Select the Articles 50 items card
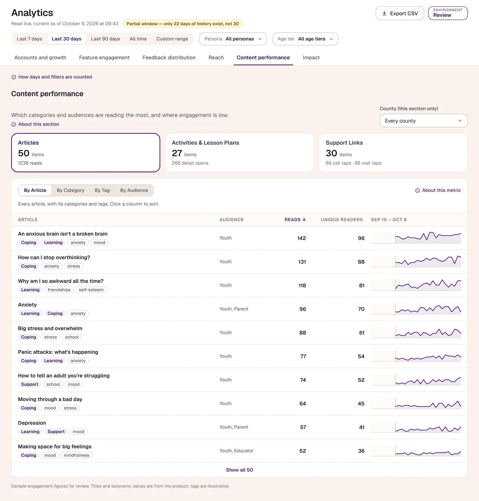Screen dimensions: 479x501 click(x=86, y=153)
